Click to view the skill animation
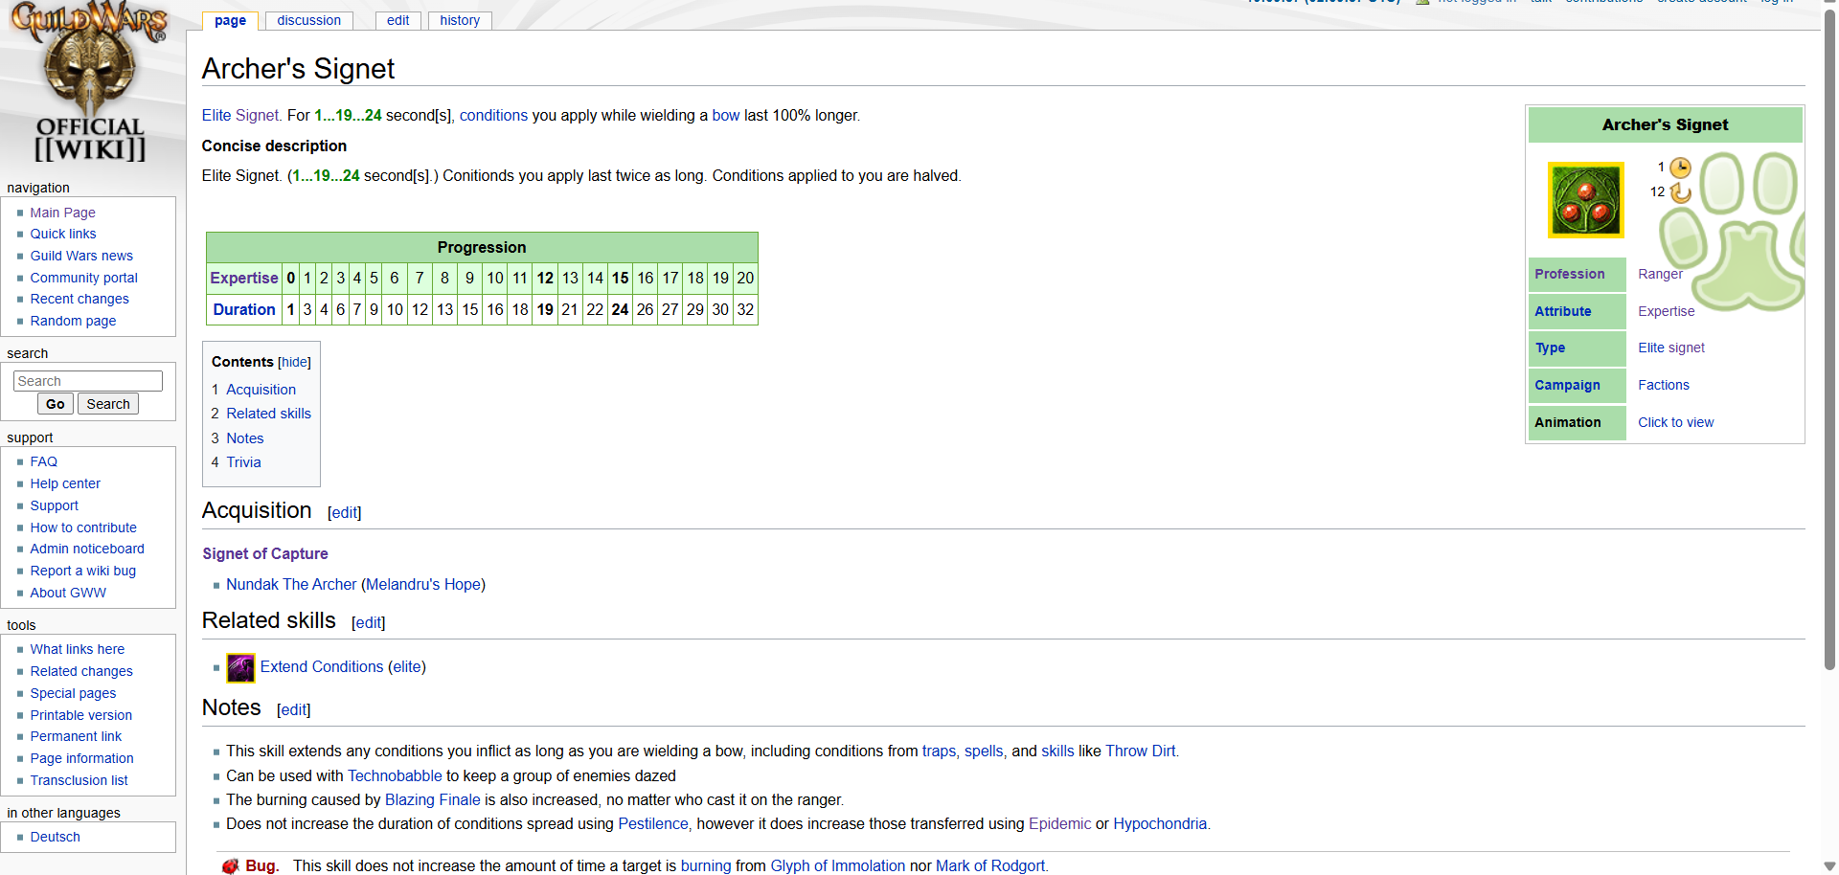Screen dimensions: 1839x875 click(x=1675, y=422)
